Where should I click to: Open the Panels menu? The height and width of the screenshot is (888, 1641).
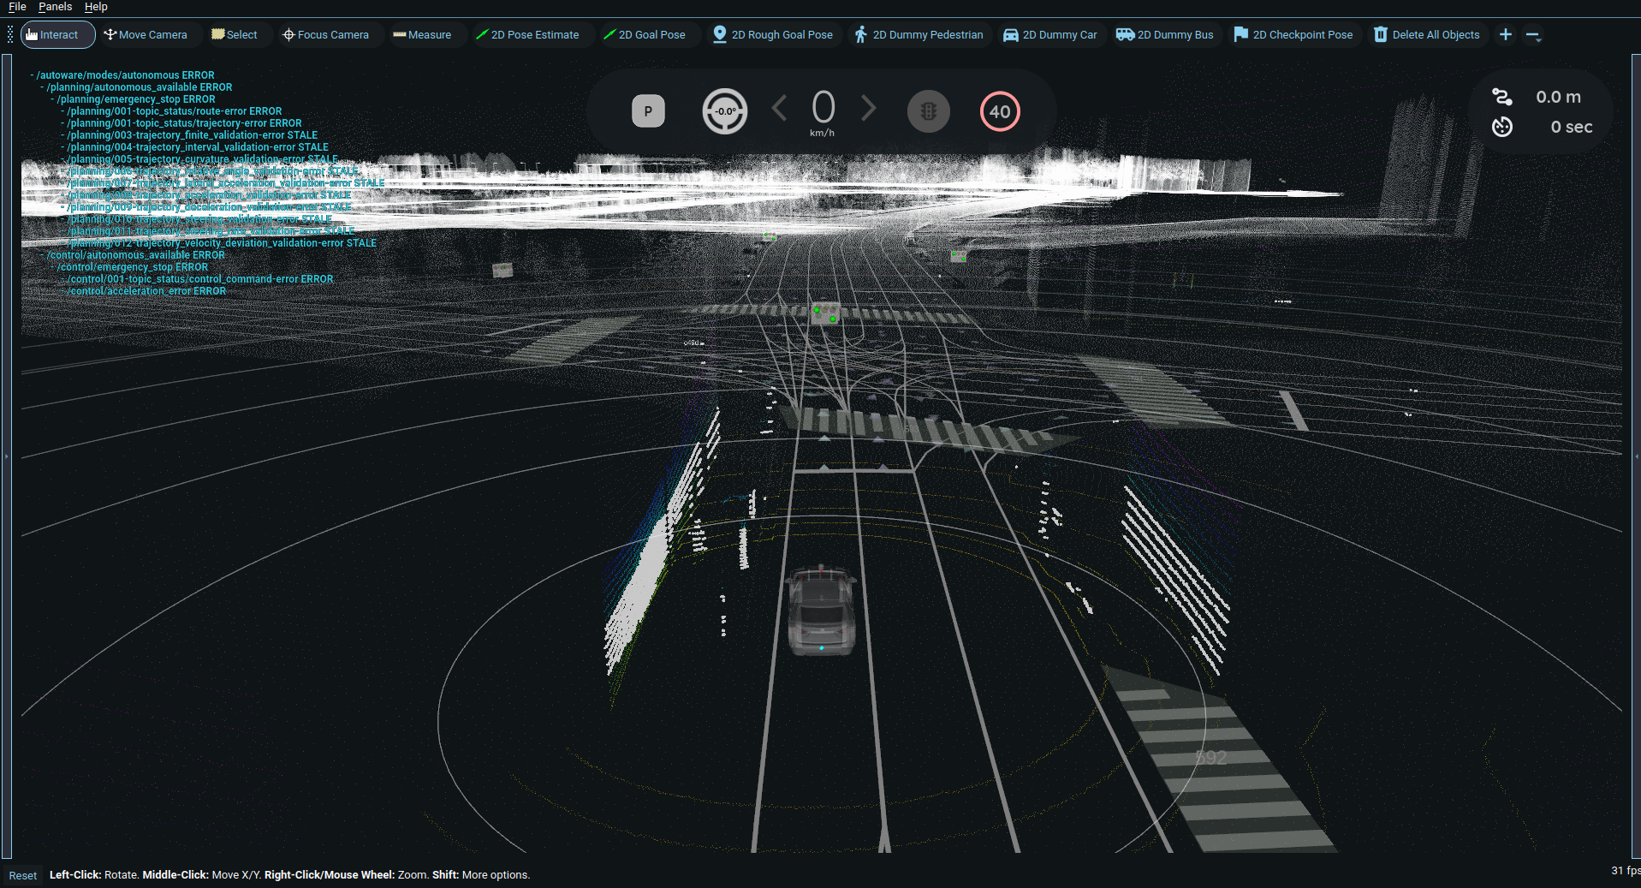tap(55, 7)
